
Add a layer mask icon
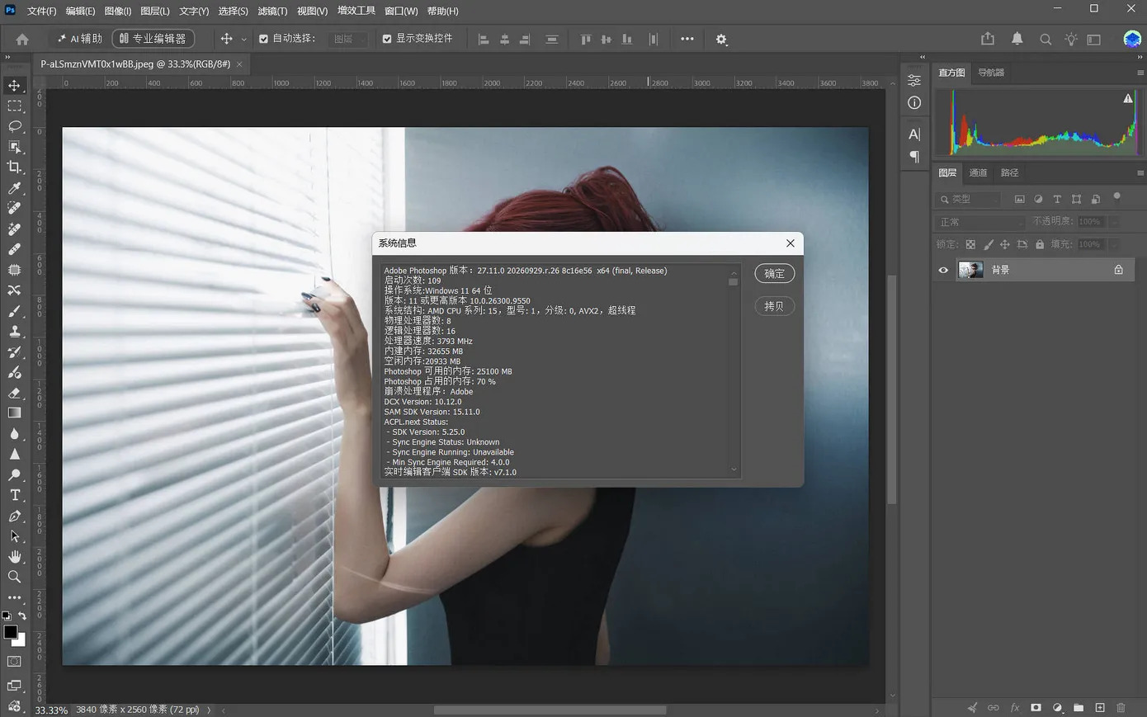pos(1036,708)
